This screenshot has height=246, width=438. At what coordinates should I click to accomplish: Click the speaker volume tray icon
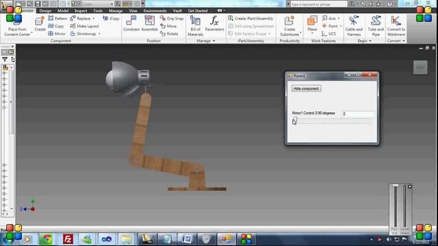389,239
